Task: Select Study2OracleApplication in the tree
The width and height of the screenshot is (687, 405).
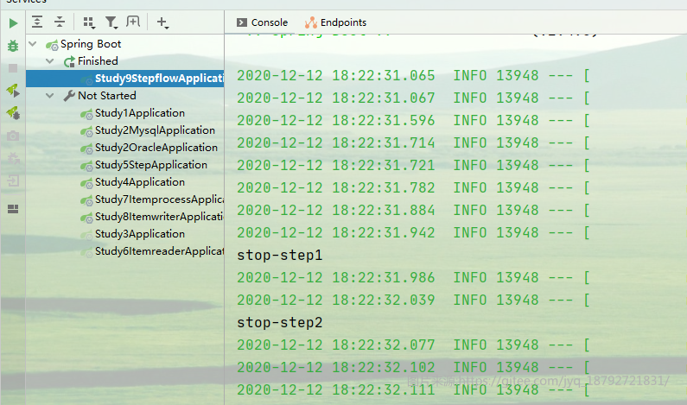Action: point(156,148)
